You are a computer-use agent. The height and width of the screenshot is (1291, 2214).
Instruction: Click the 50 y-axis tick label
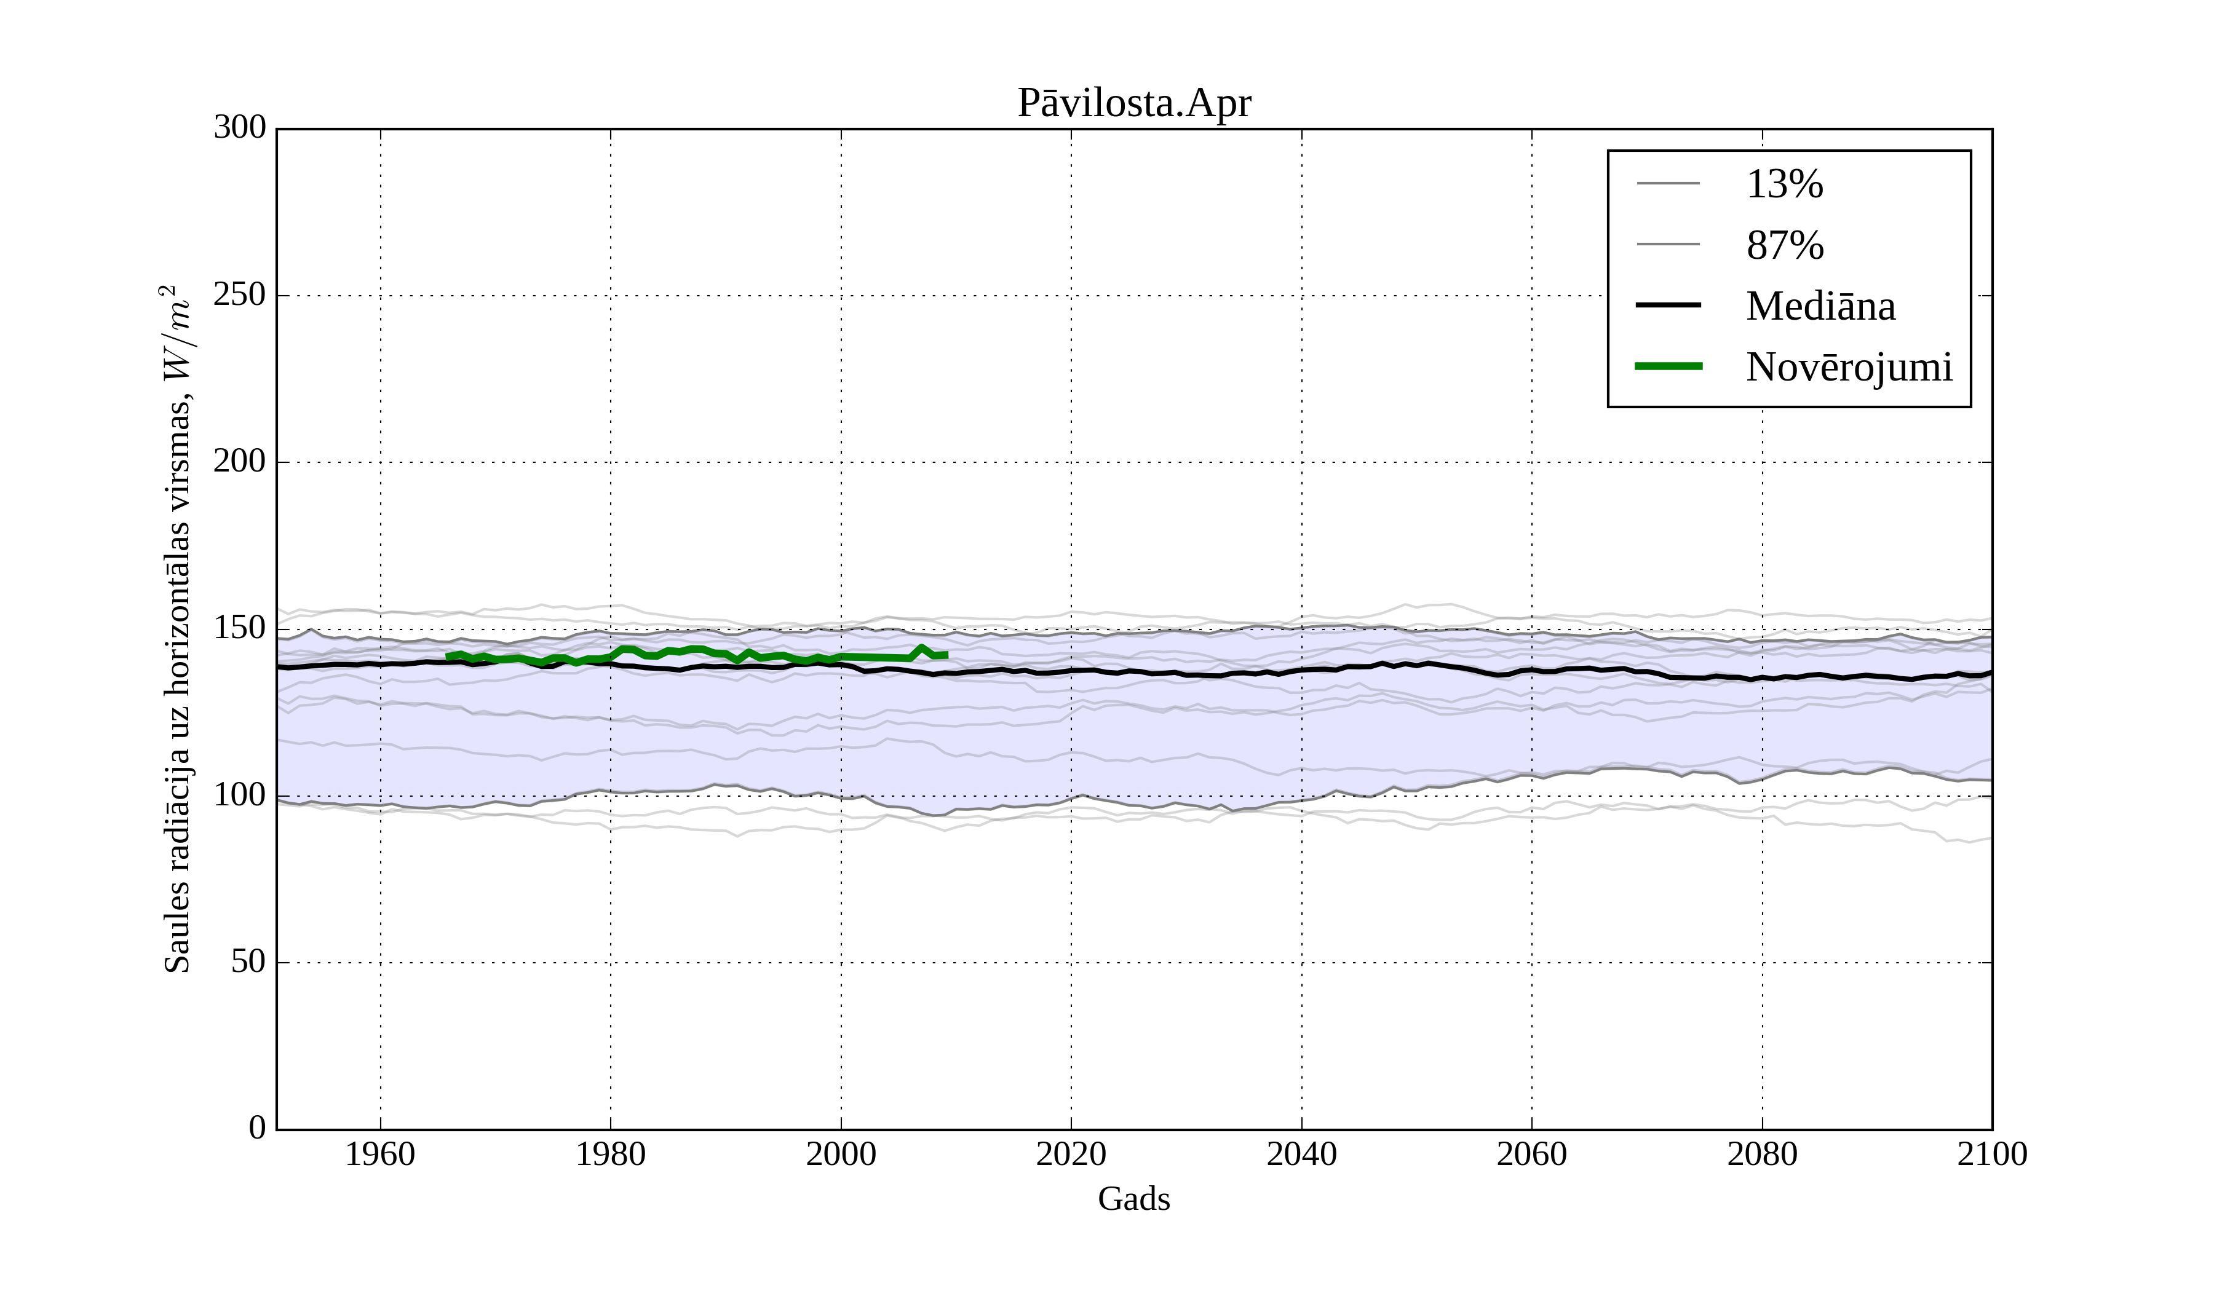pos(248,961)
